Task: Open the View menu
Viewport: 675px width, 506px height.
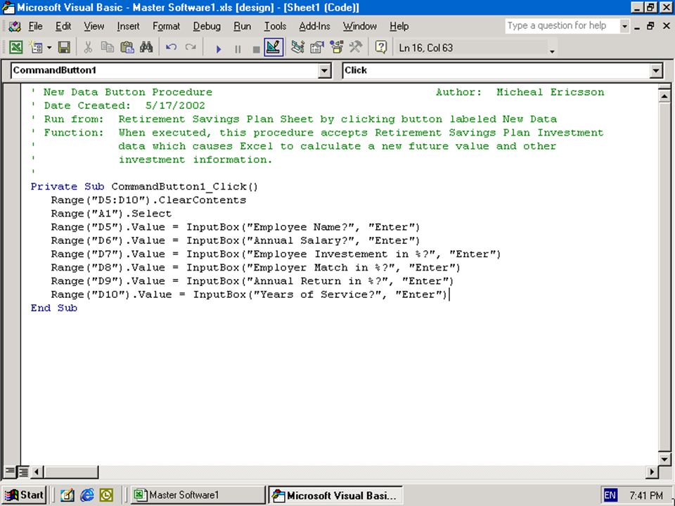Action: [x=94, y=26]
